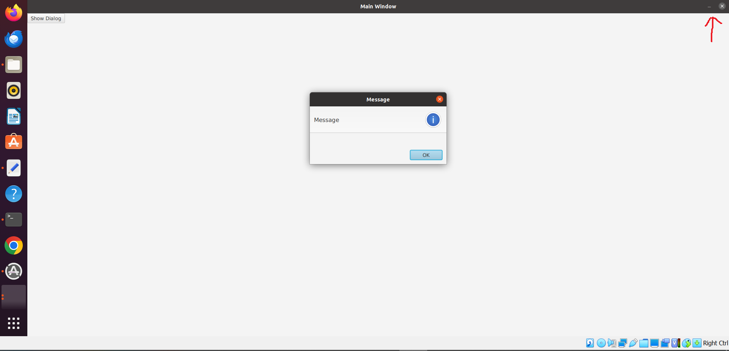This screenshot has height=351, width=729.
Task: Show Applications grid in the dock
Action: coord(14,323)
